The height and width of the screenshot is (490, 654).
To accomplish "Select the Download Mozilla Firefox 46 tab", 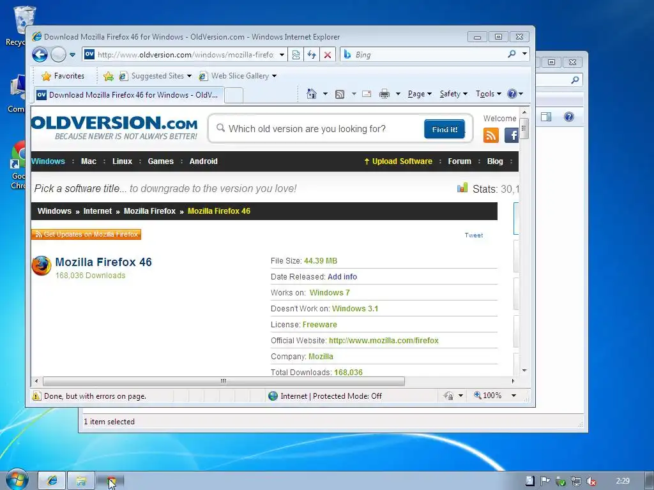I will [x=128, y=95].
